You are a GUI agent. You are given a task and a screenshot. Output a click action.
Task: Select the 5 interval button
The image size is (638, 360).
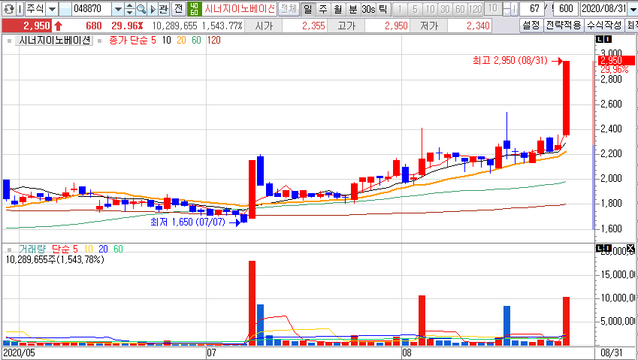point(415,8)
